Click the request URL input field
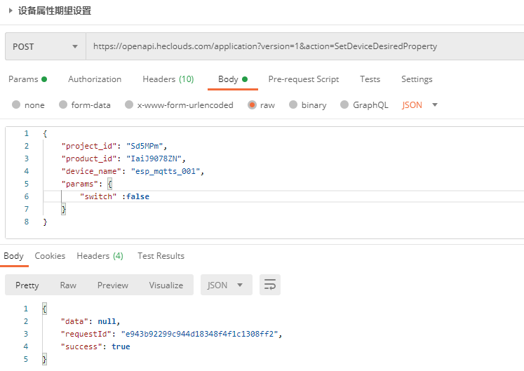The width and height of the screenshot is (524, 371). (302, 46)
